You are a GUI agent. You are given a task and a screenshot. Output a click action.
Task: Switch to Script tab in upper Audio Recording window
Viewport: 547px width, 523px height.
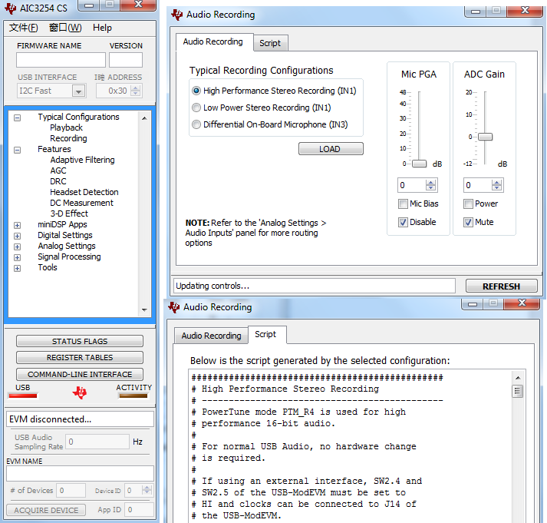pyautogui.click(x=270, y=43)
